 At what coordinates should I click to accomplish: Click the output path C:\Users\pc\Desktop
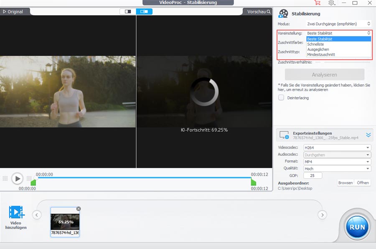295,188
